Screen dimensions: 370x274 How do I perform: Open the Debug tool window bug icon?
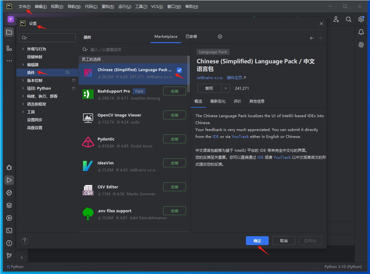[9, 168]
